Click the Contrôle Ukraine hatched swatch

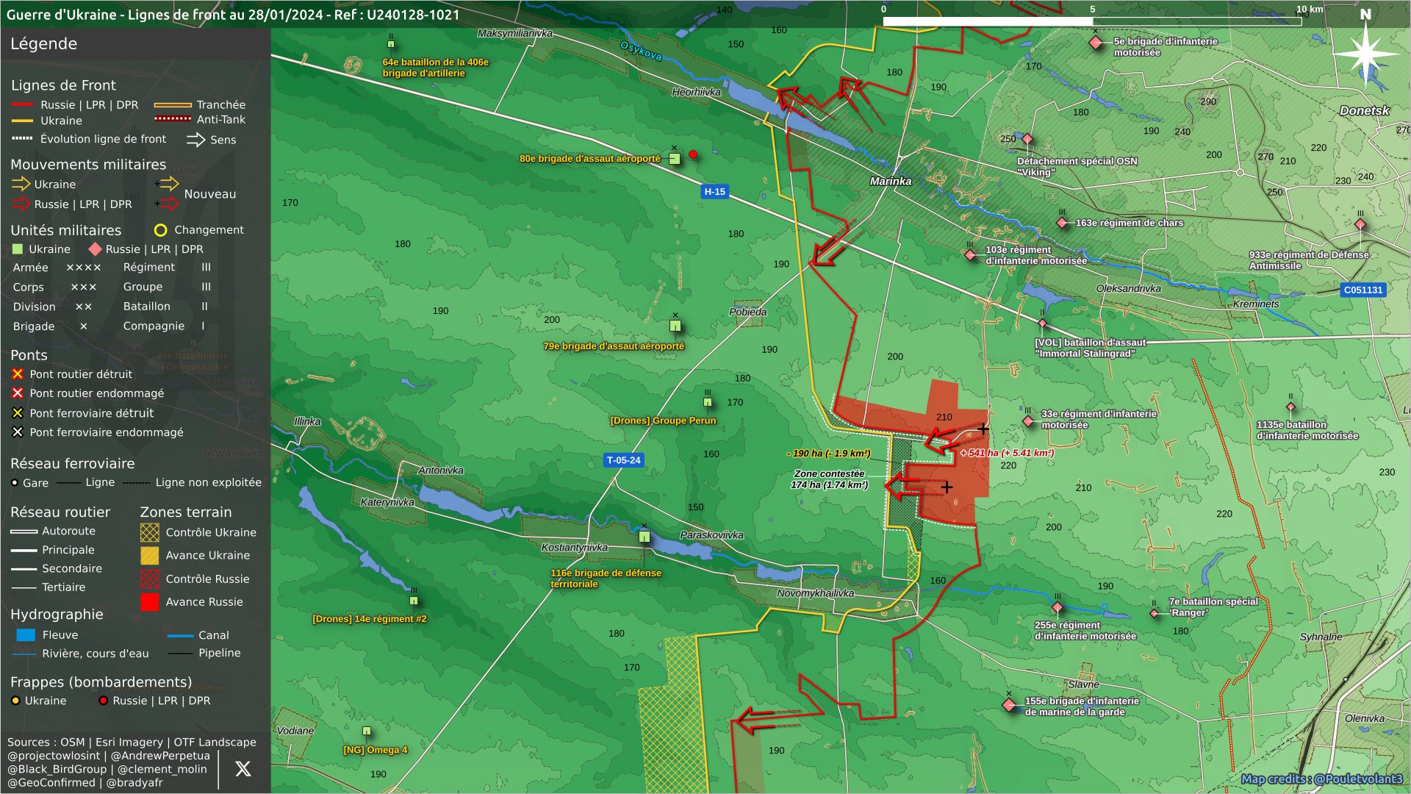pos(149,532)
